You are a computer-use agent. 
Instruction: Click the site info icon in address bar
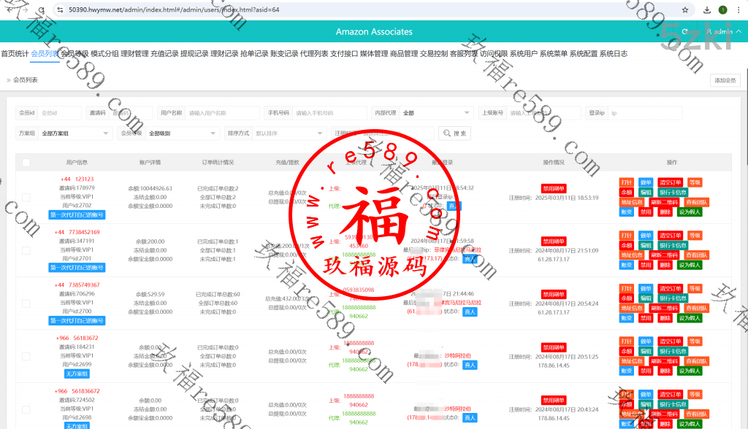click(59, 10)
